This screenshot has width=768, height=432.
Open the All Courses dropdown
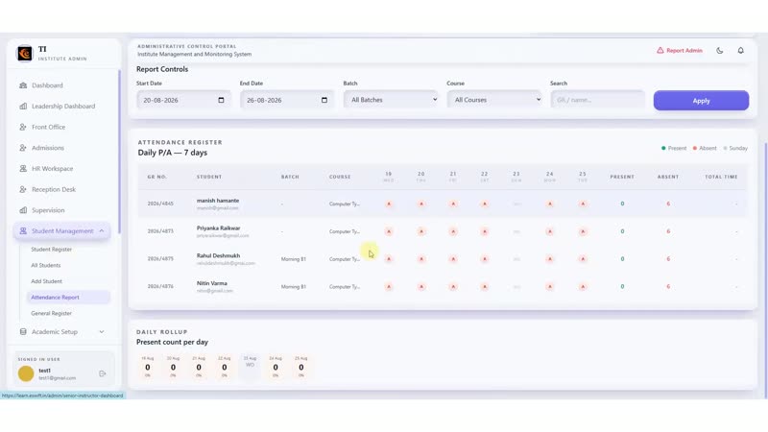click(494, 100)
